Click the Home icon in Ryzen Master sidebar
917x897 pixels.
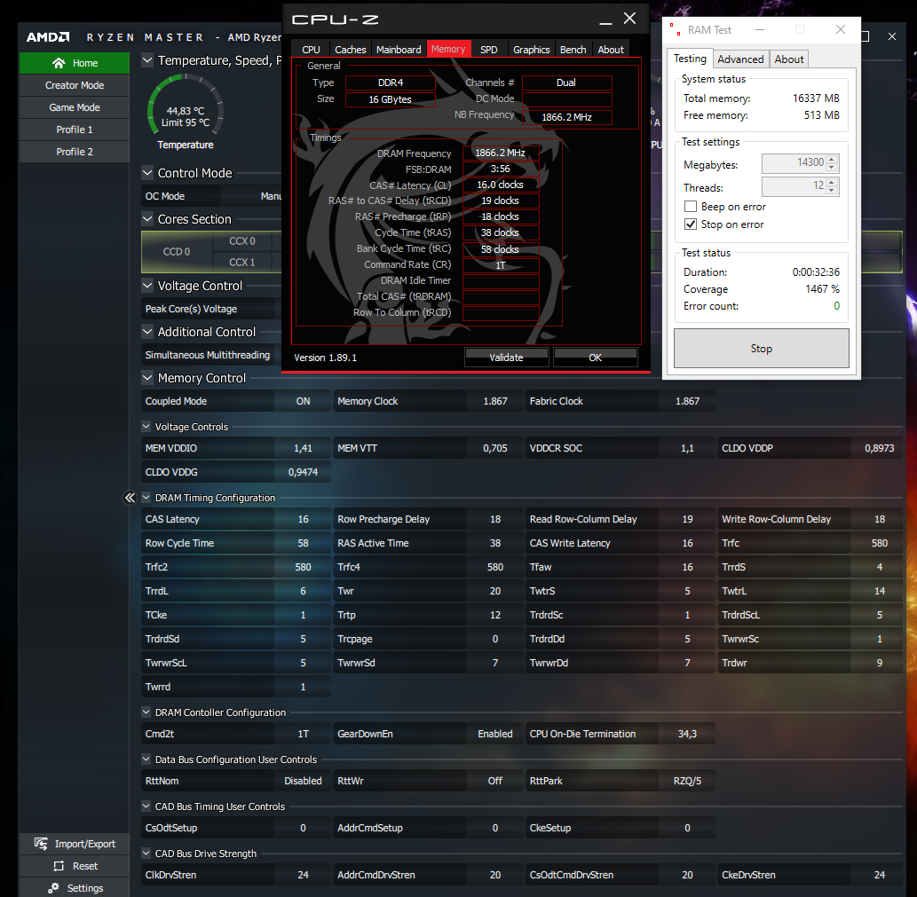(59, 63)
